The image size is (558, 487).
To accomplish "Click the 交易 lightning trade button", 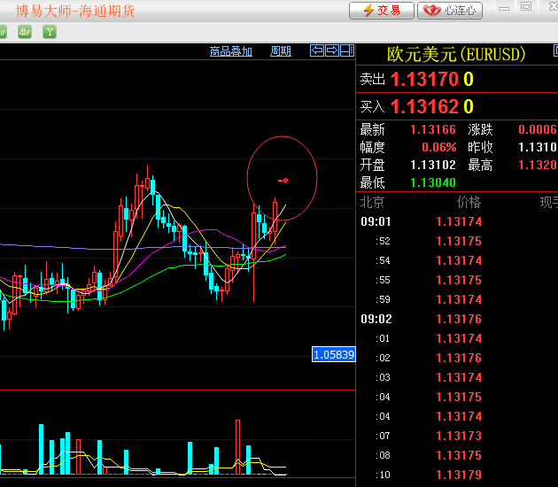I will pos(381,11).
